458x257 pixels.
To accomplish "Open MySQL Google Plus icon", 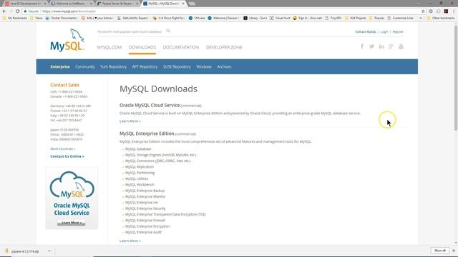I will [391, 46].
